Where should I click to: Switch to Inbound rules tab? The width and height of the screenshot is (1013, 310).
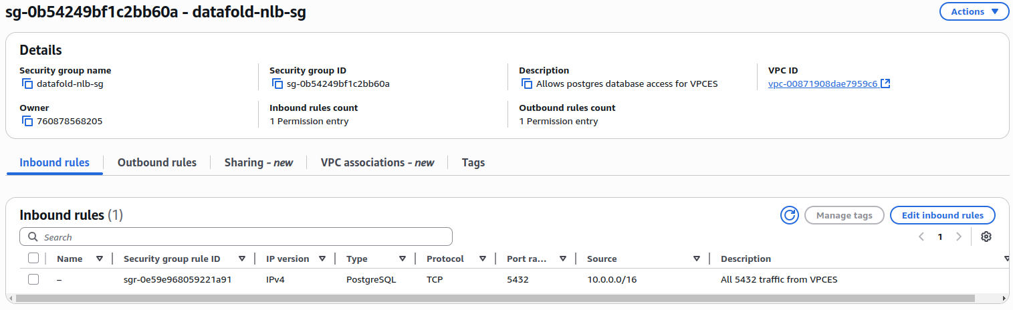tap(55, 162)
